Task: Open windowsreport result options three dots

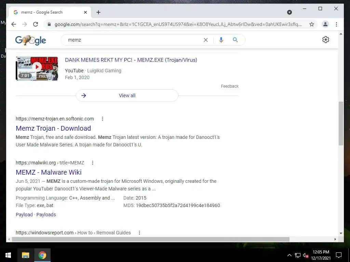Action: click(x=139, y=233)
